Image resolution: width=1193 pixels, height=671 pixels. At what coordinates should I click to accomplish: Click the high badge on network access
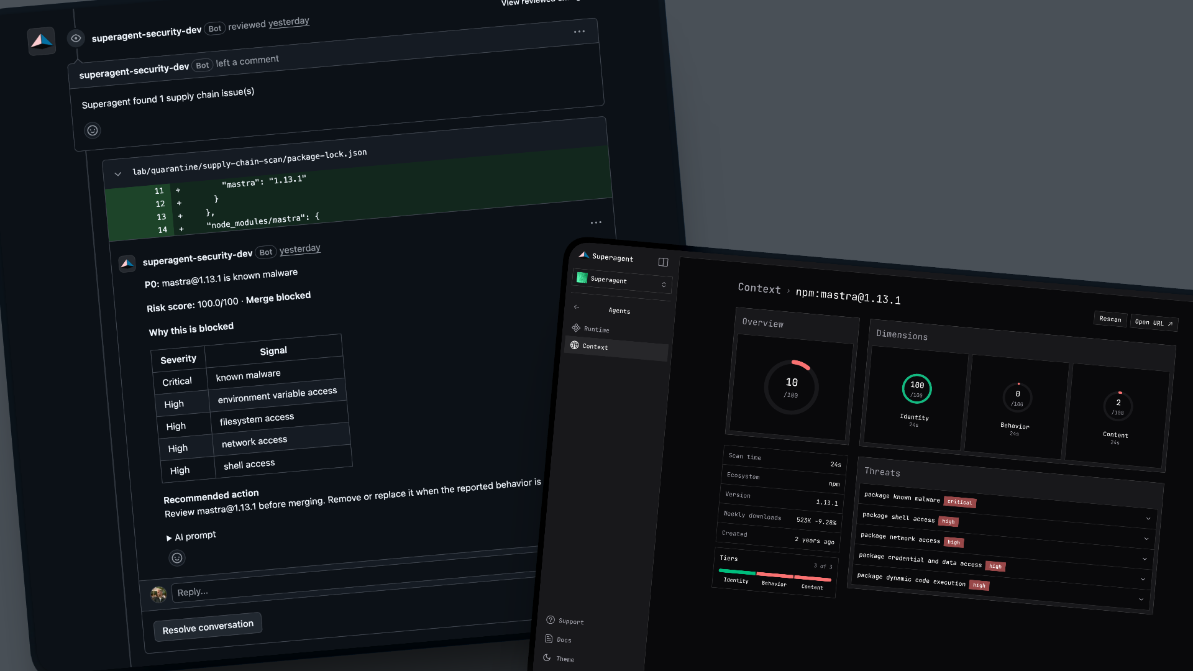coord(954,542)
